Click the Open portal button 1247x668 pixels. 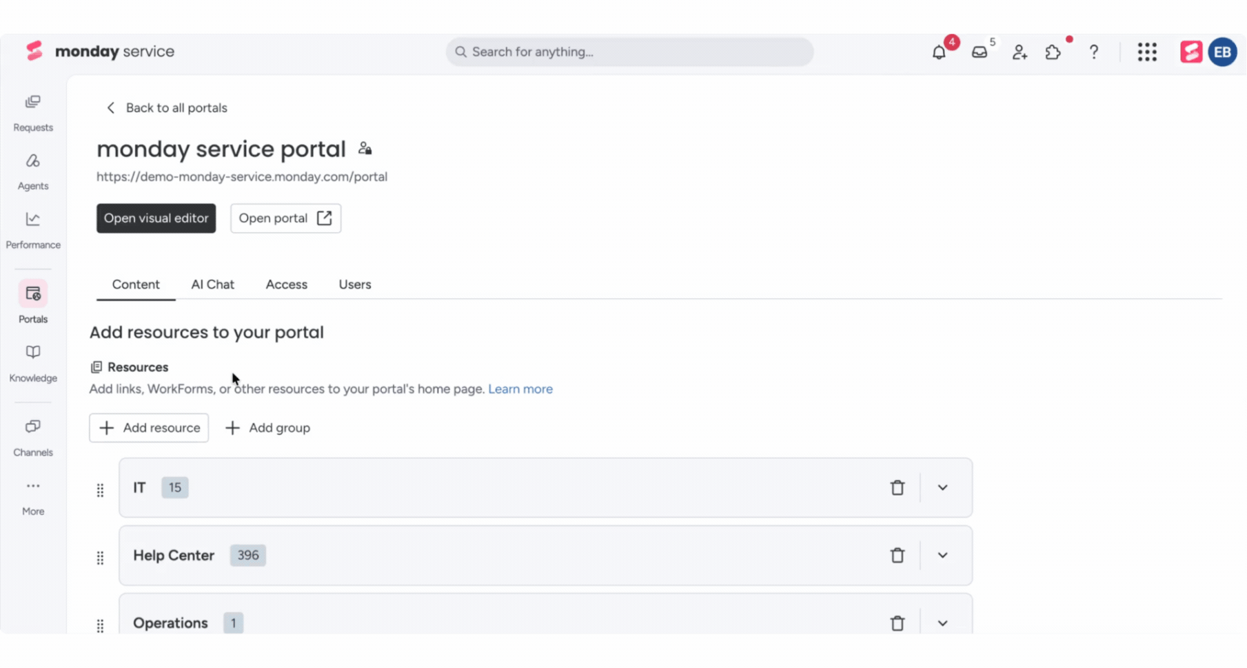click(x=285, y=218)
